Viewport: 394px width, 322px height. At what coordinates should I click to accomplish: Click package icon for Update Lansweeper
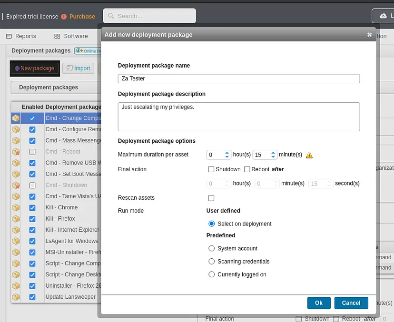[x=16, y=297]
